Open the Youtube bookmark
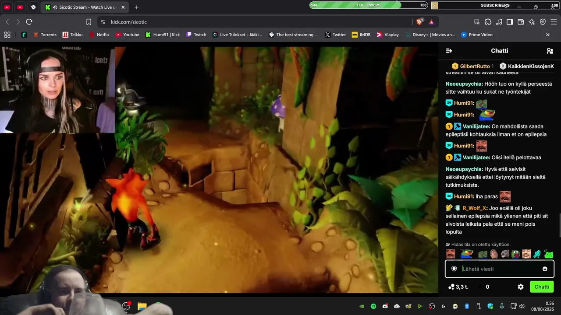Screen dimensions: 561x315 tap(127, 35)
